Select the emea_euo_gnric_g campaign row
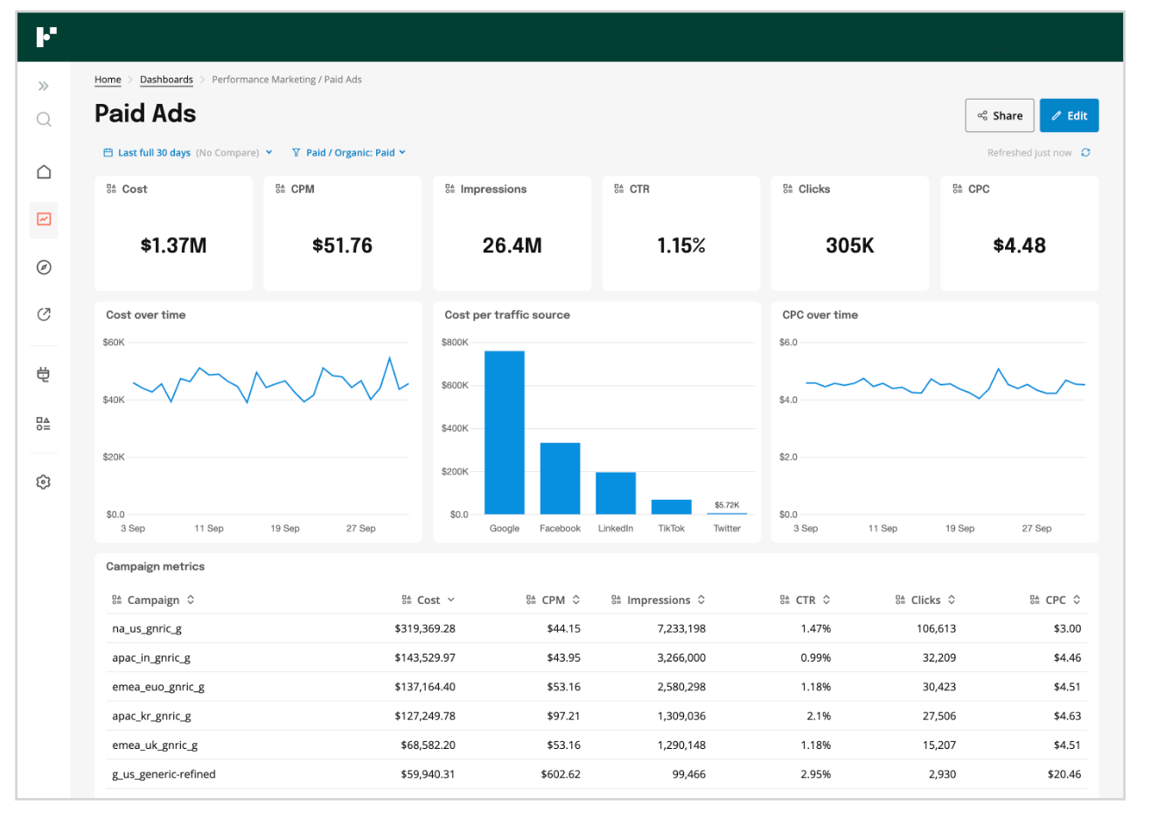1165x832 pixels. [596, 687]
